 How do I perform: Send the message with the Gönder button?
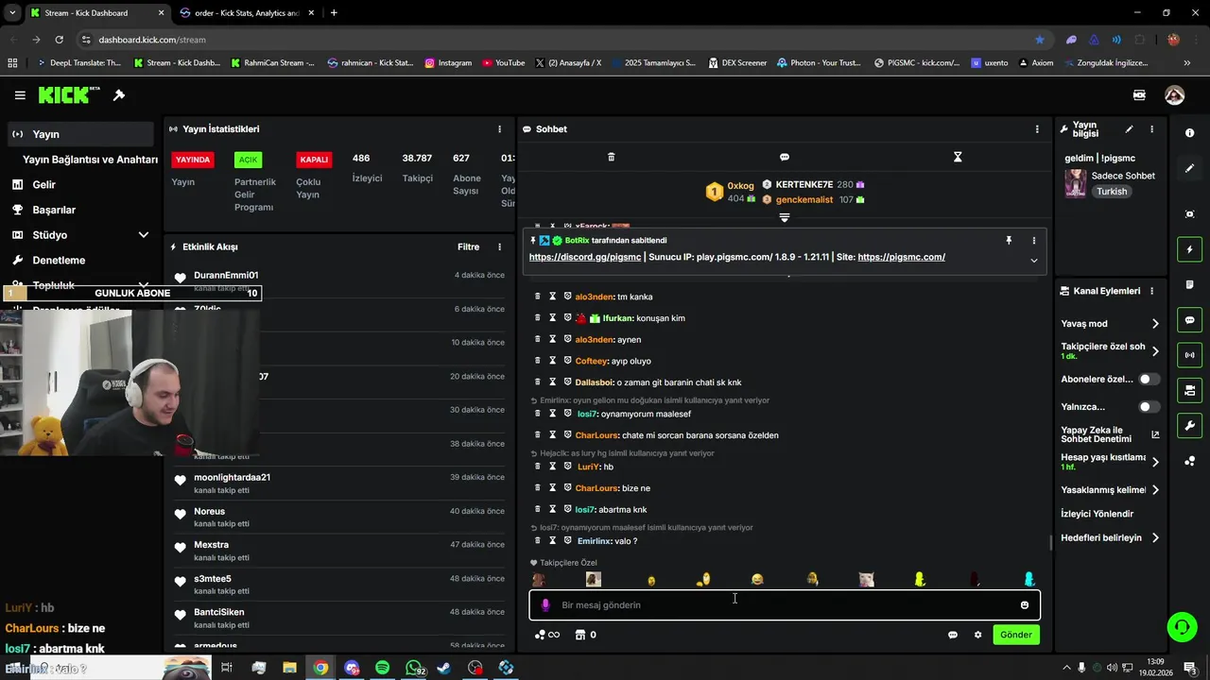point(1016,635)
